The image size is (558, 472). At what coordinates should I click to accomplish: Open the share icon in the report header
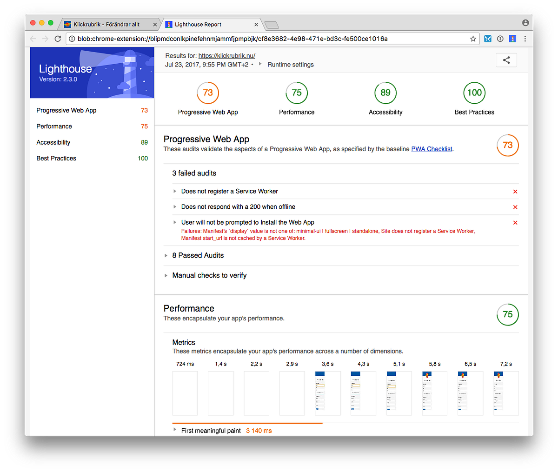(x=506, y=60)
